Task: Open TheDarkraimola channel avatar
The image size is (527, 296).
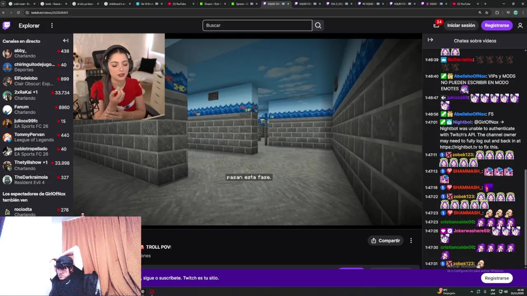Action: coord(7,180)
